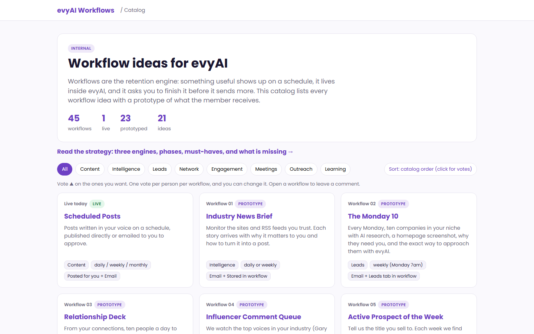Open The Monday 10 workflow
This screenshot has height=334, width=534.
[x=373, y=216]
